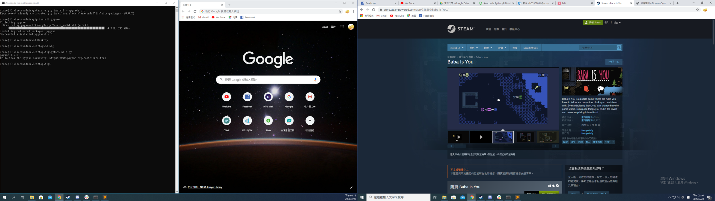715x201 pixels.
Task: Click NASA Image Library photo credit link
Action: (205, 187)
